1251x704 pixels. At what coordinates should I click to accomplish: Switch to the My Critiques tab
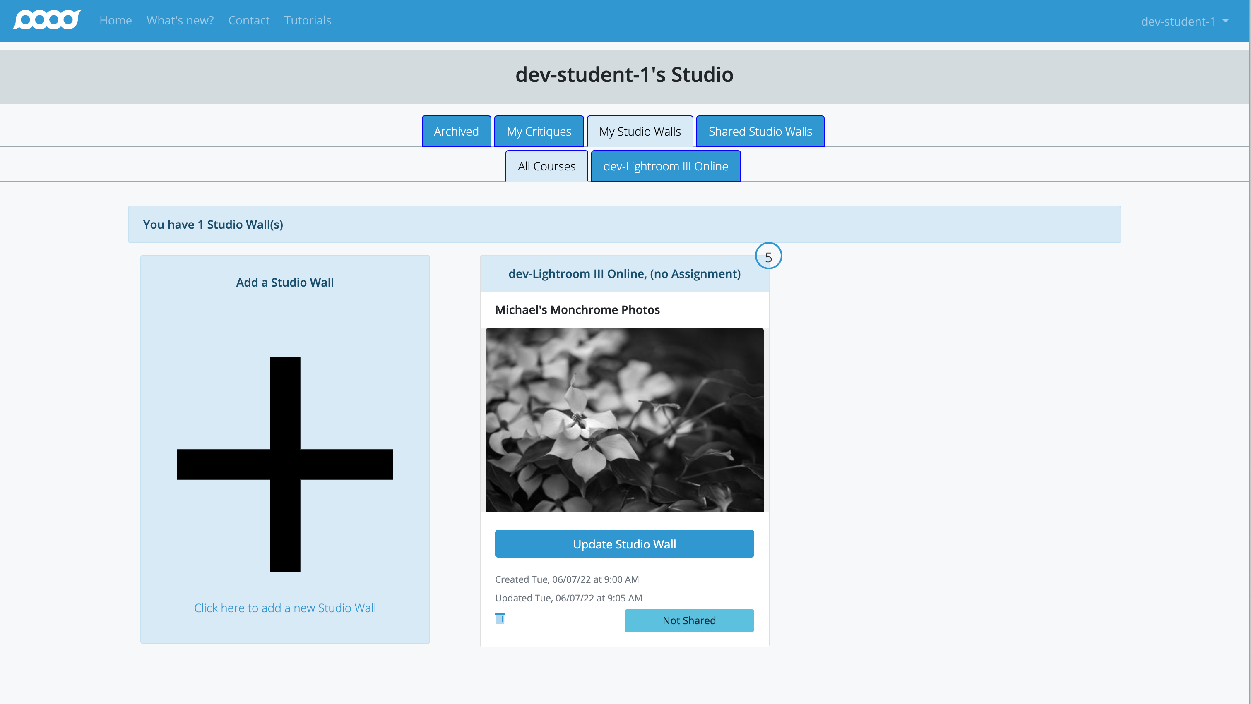539,131
